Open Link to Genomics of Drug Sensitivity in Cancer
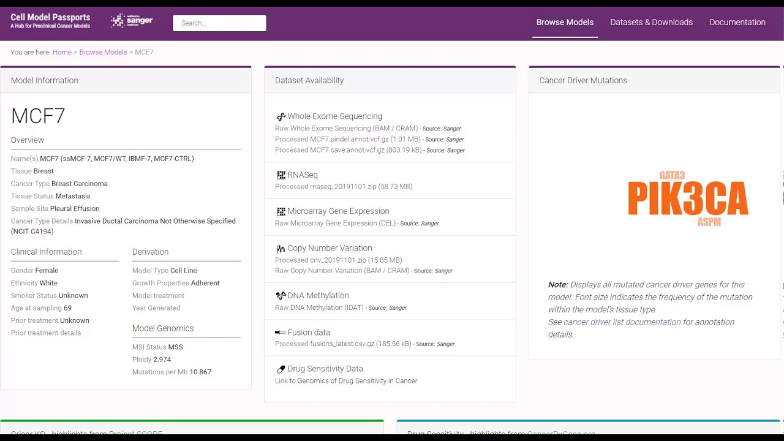This screenshot has width=784, height=441. coord(346,380)
